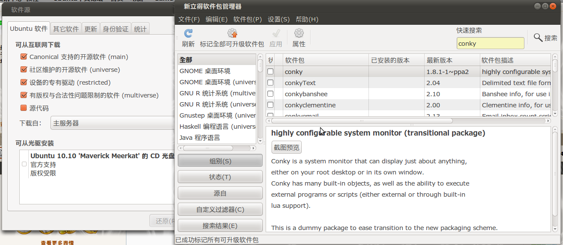Open the 编辑(E) menu
563x245 pixels.
[x=216, y=19]
